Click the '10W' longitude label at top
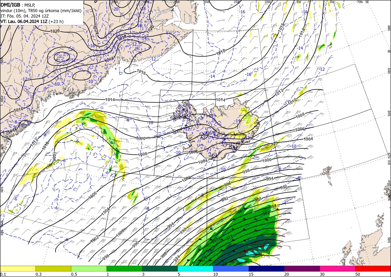The width and height of the screenshot is (391, 277). (267, 2)
